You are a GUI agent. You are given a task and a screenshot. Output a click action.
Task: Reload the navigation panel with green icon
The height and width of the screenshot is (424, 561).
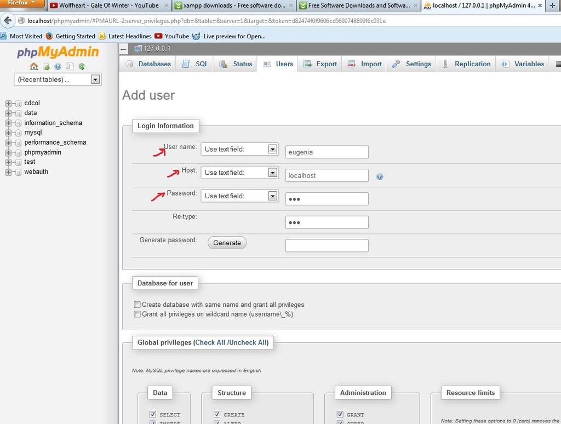(82, 66)
